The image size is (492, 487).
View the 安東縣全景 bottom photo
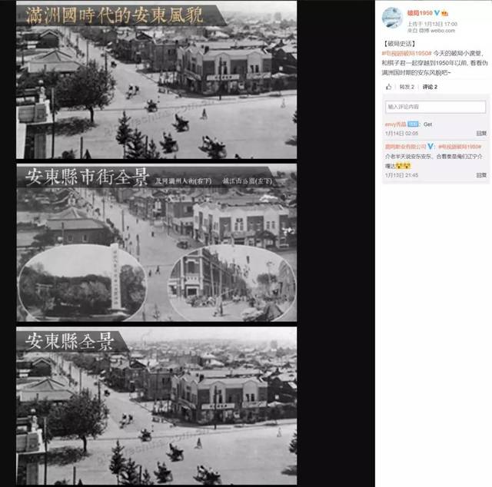(x=157, y=406)
